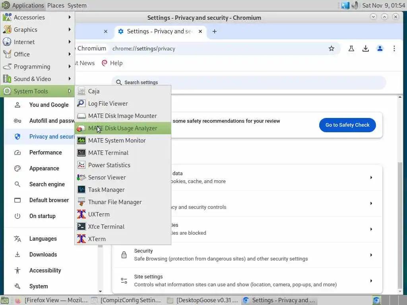This screenshot has width=407, height=305.
Task: Click the Autofill and passwords key icon
Action: tap(17, 121)
